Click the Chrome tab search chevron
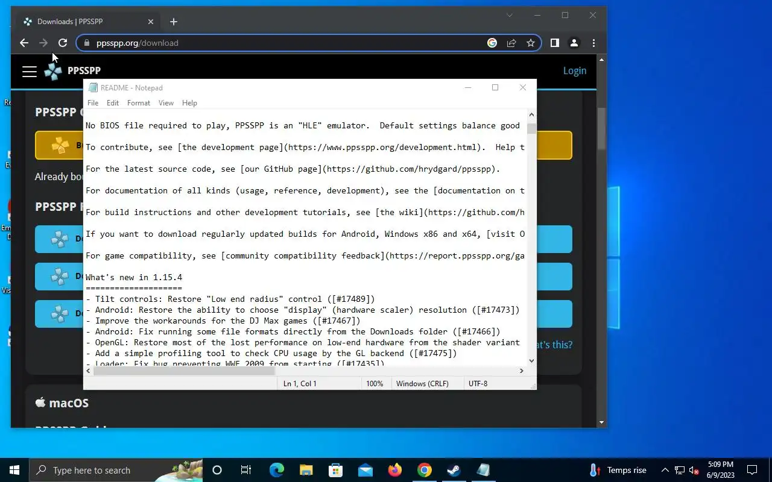Viewport: 772px width, 482px height. click(510, 16)
